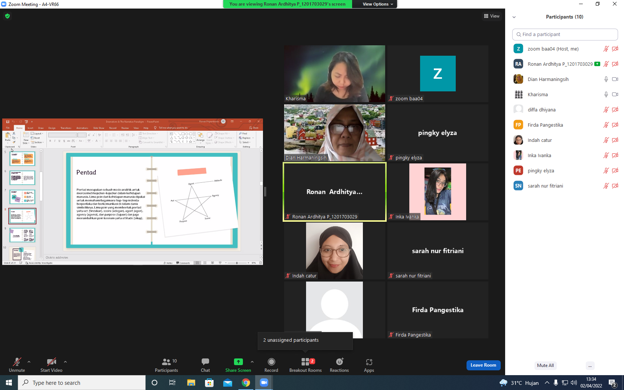Switch to Google Chrome on taskbar

tap(246, 383)
